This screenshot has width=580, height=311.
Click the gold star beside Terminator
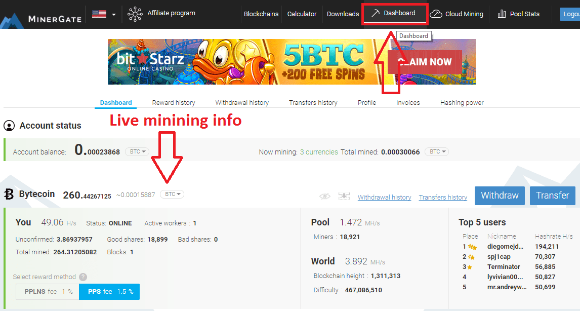(x=470, y=267)
